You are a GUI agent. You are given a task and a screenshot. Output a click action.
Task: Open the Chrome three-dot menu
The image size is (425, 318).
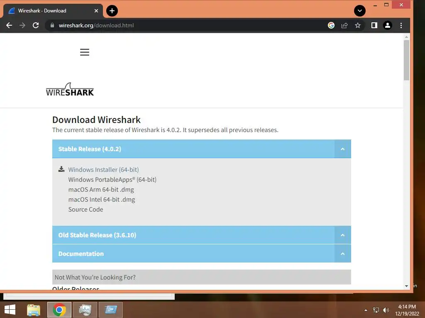(x=401, y=25)
